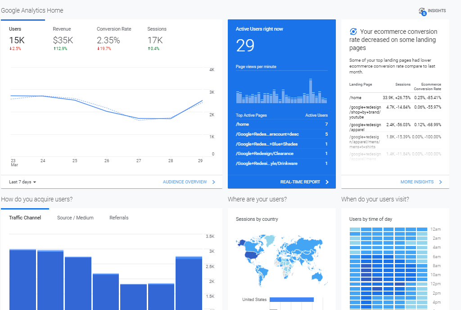This screenshot has width=461, height=310.
Task: Click the /google+redesign/apparel landing page row
Action: 395,127
